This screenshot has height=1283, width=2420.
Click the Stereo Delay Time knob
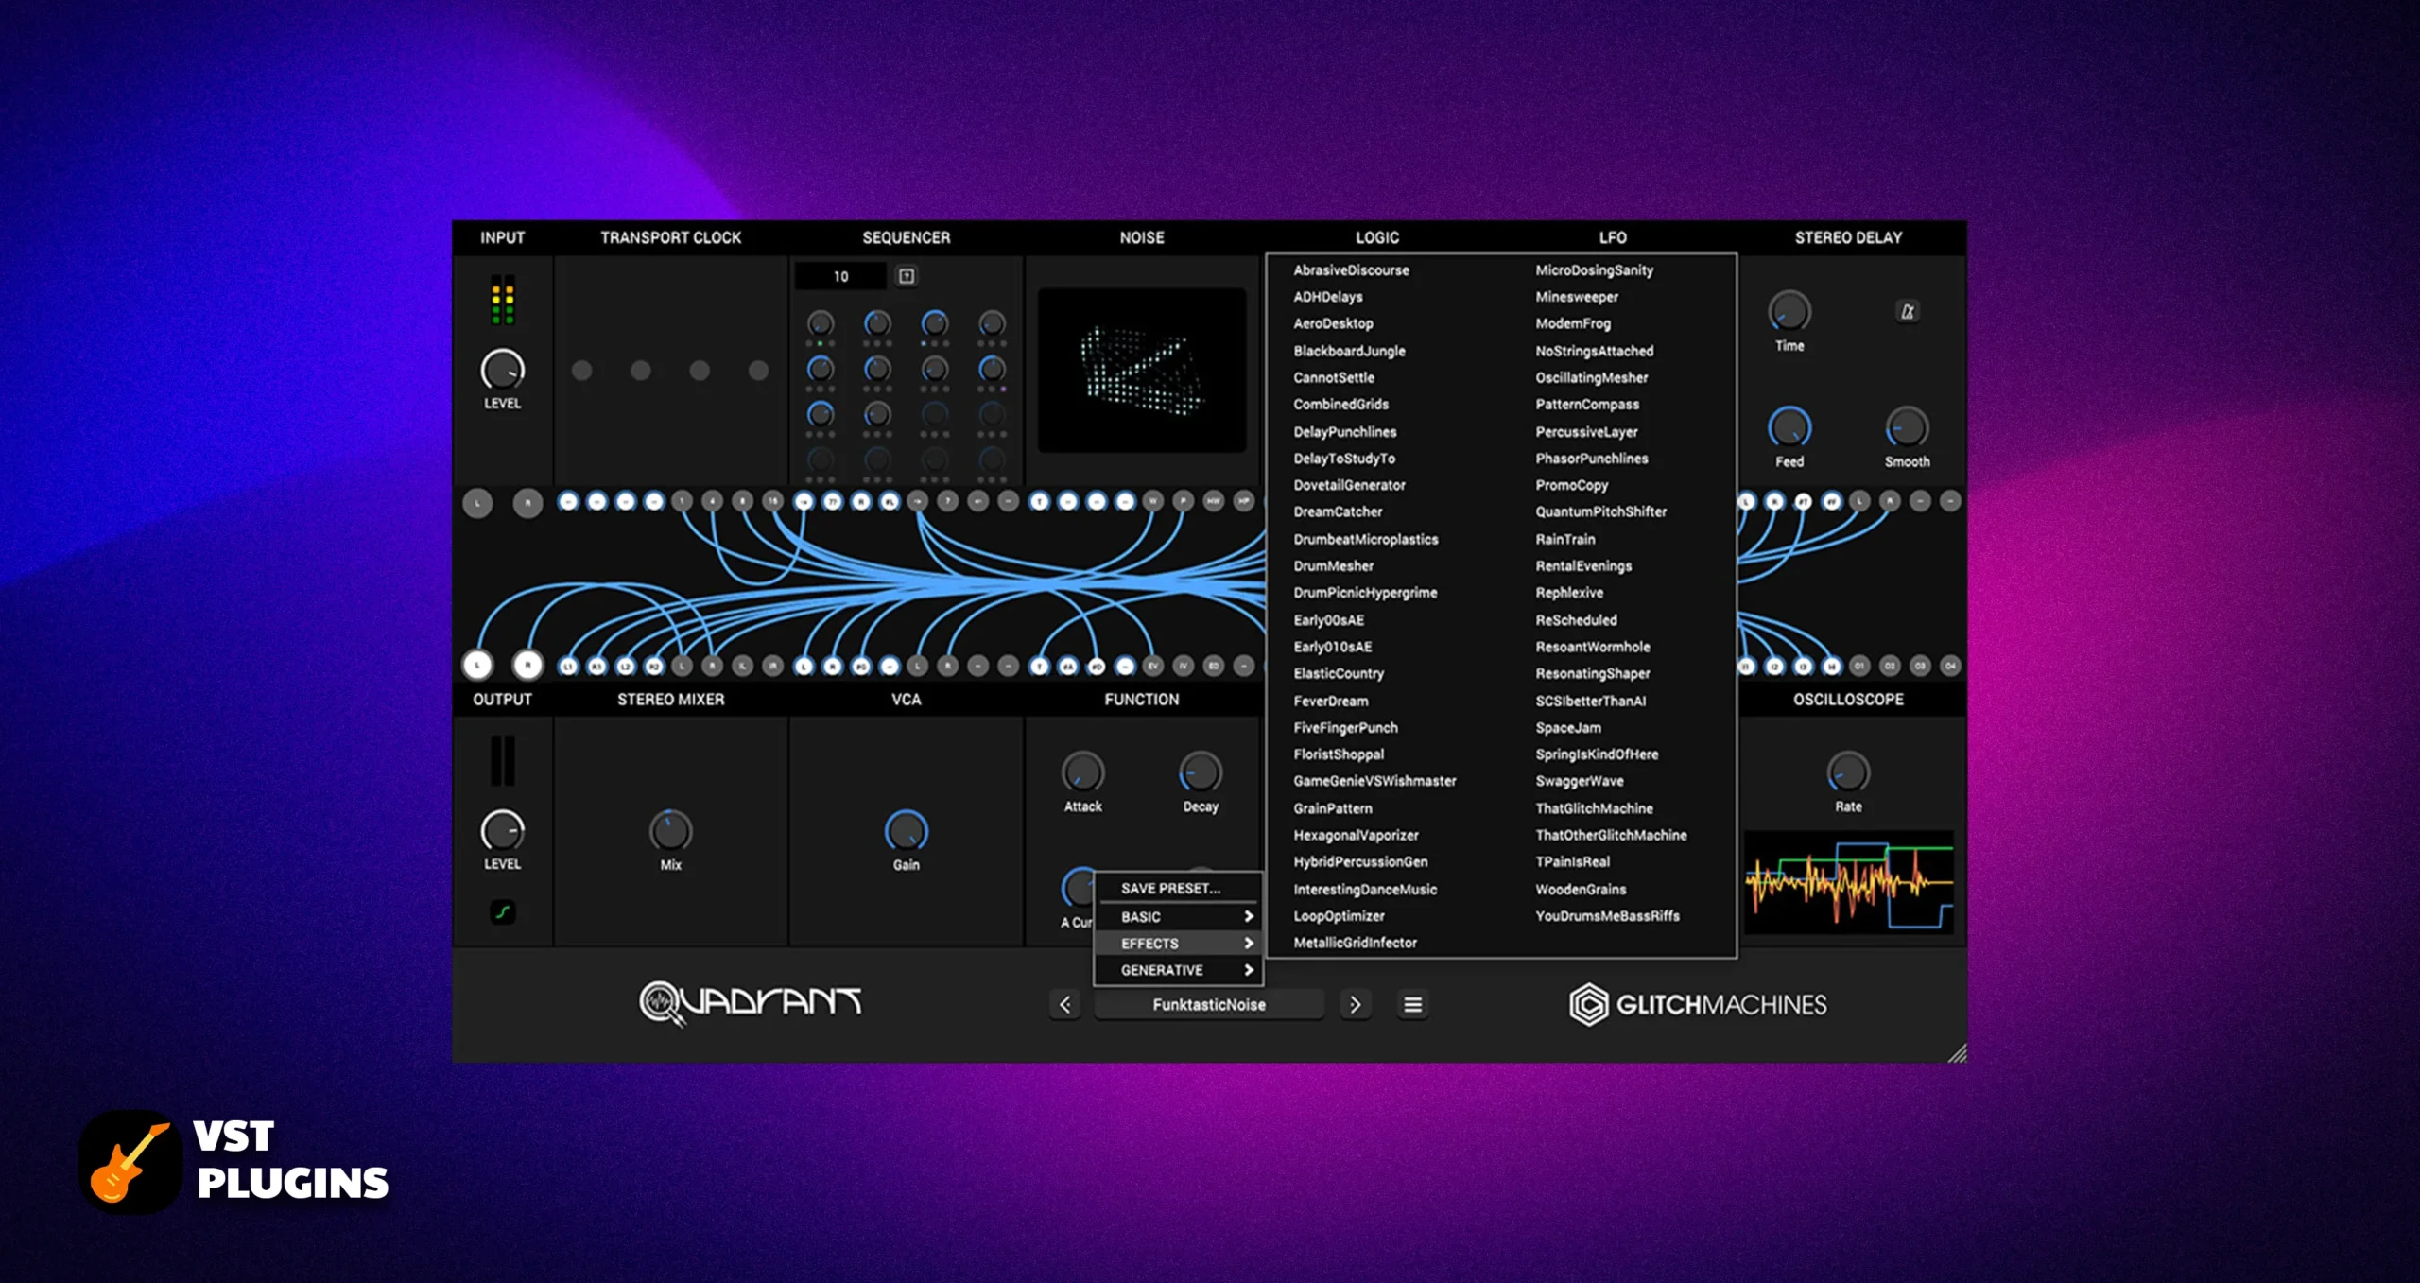[1789, 311]
